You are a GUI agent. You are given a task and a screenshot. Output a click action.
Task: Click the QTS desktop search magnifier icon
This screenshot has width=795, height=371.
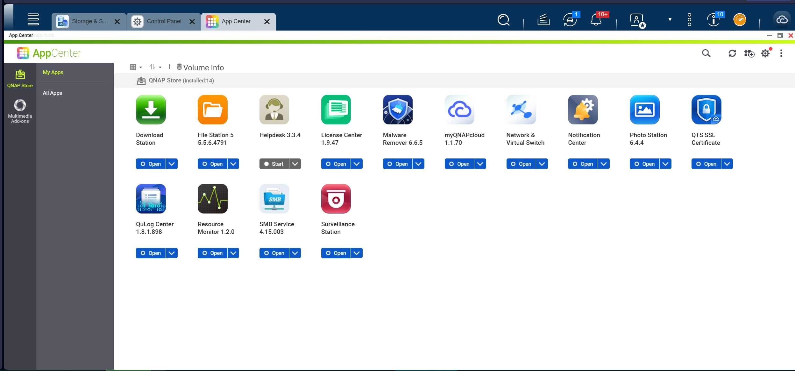503,20
